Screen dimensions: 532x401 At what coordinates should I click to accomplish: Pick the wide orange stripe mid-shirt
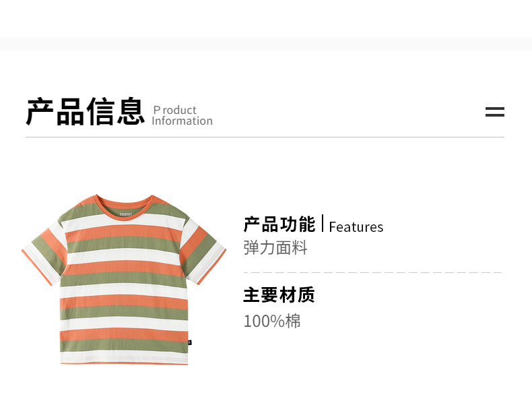coord(123,266)
